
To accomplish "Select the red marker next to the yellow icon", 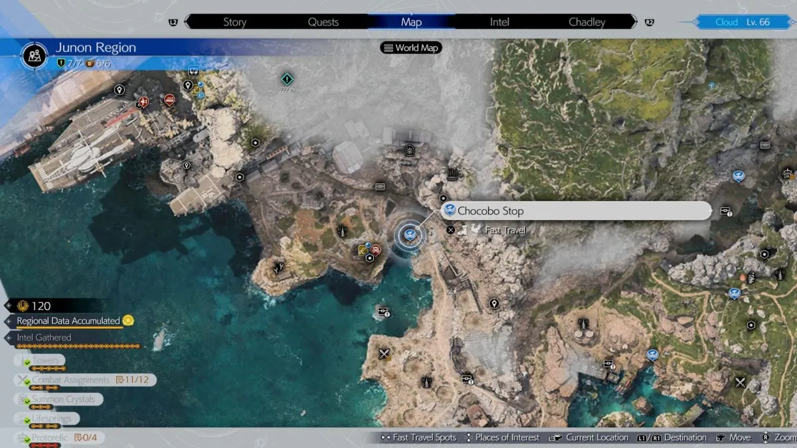I will coord(376,250).
